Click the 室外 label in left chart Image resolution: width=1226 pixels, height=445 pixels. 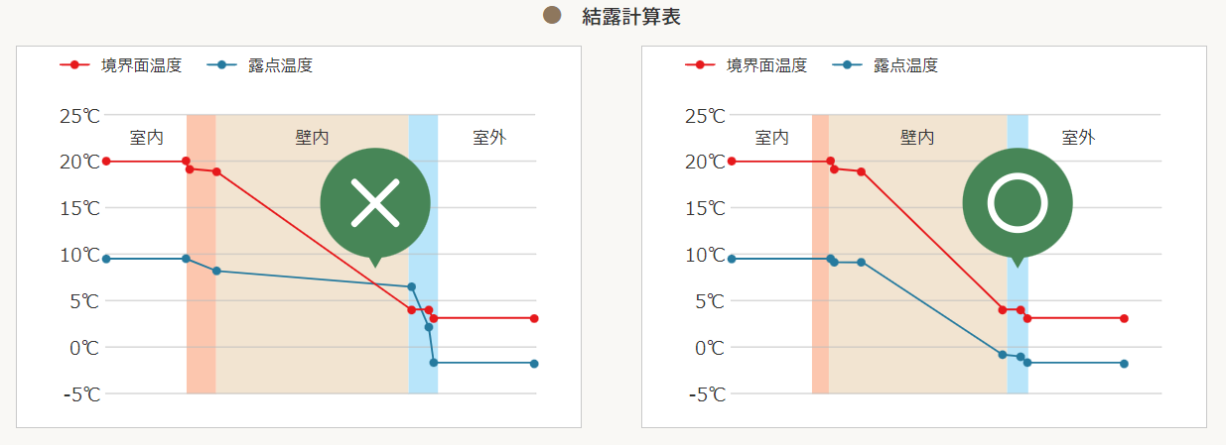click(x=489, y=138)
